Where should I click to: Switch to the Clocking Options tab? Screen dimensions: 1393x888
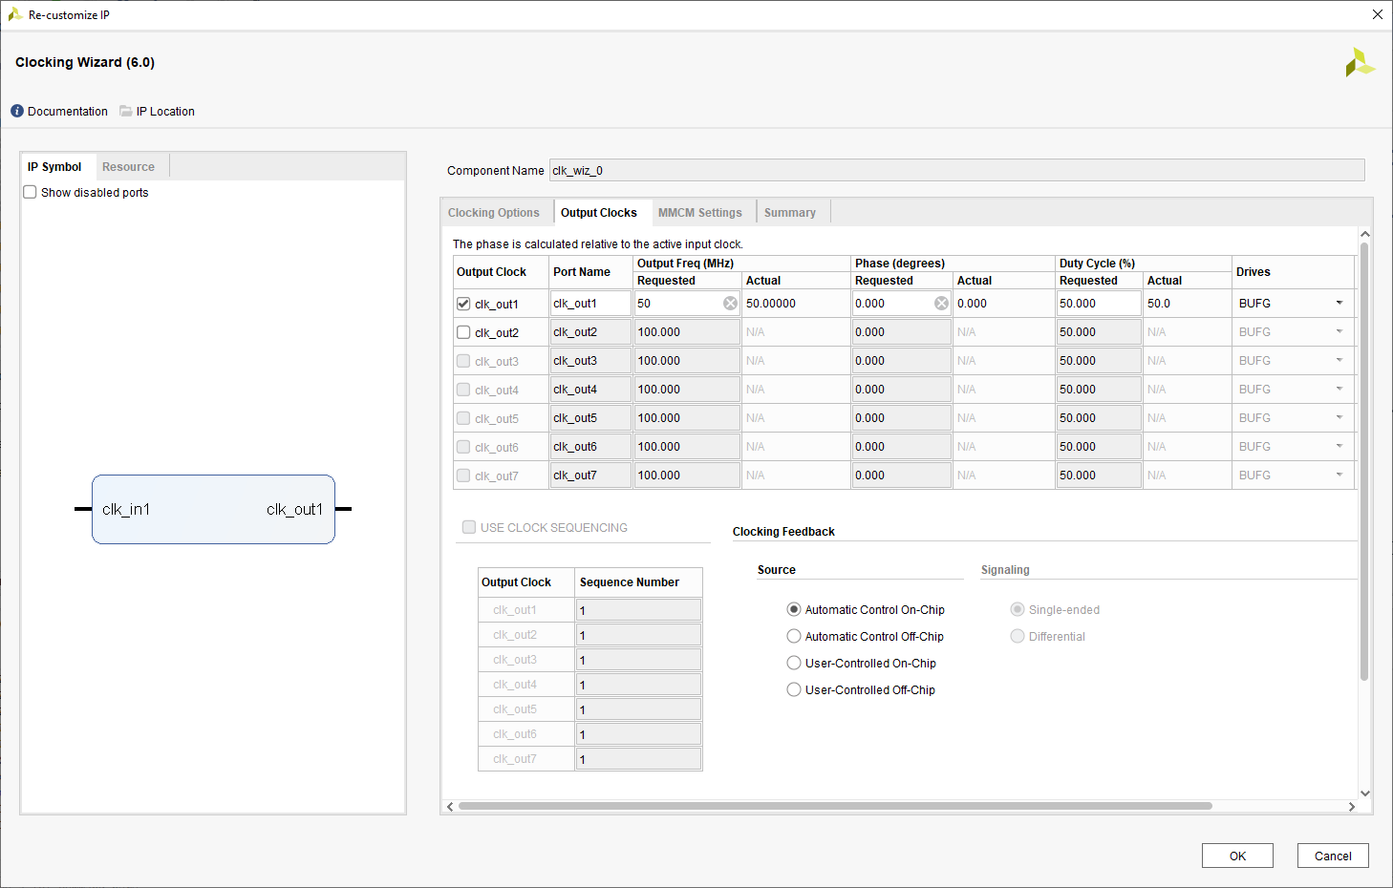494,213
